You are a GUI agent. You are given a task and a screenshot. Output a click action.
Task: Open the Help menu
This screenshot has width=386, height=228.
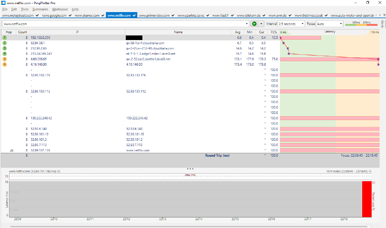pos(75,9)
